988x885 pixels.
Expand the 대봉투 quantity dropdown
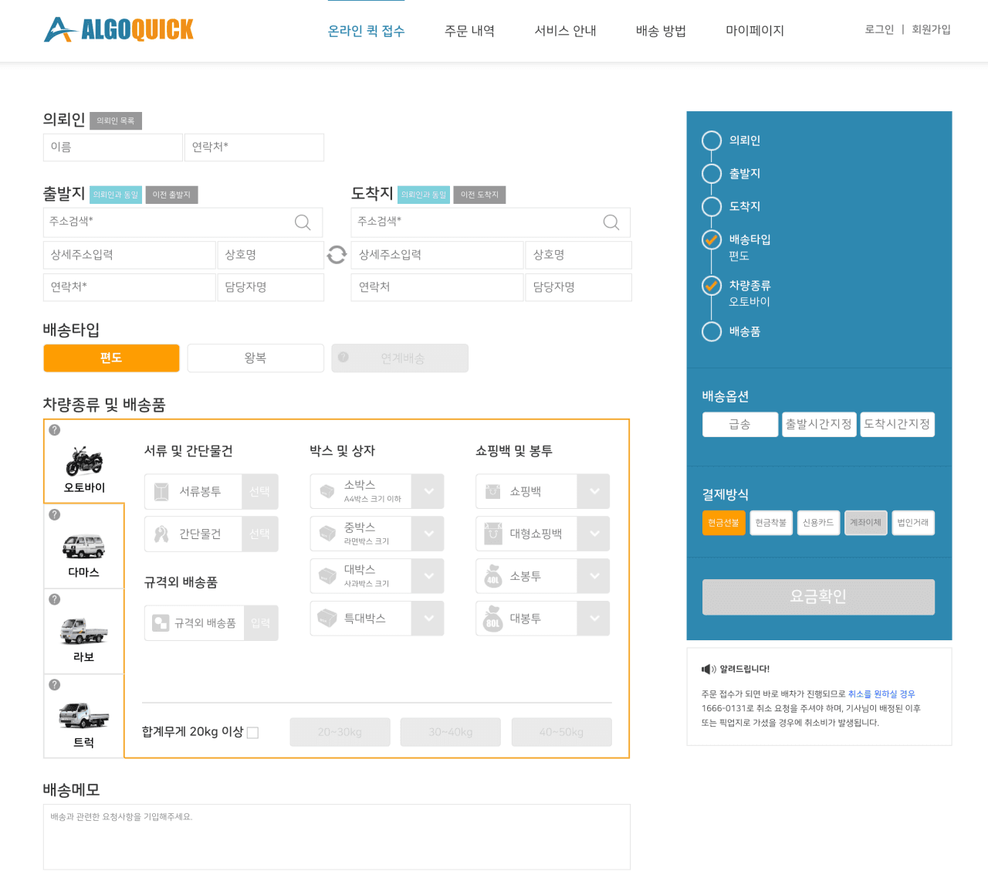(594, 619)
